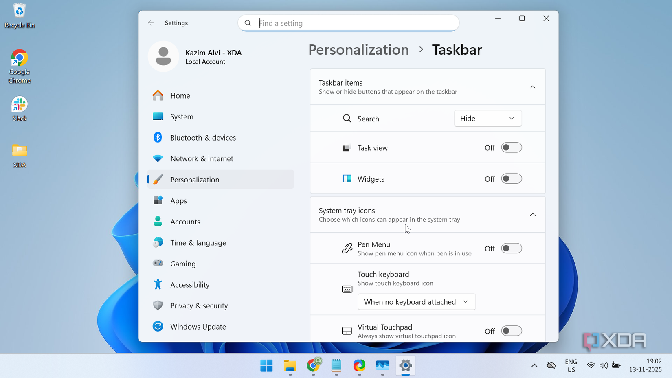
Task: Open Notepad from the taskbar
Action: [336, 366]
